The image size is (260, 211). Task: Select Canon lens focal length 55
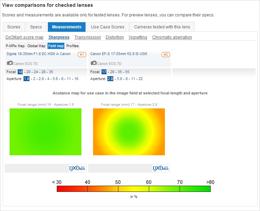127,72
